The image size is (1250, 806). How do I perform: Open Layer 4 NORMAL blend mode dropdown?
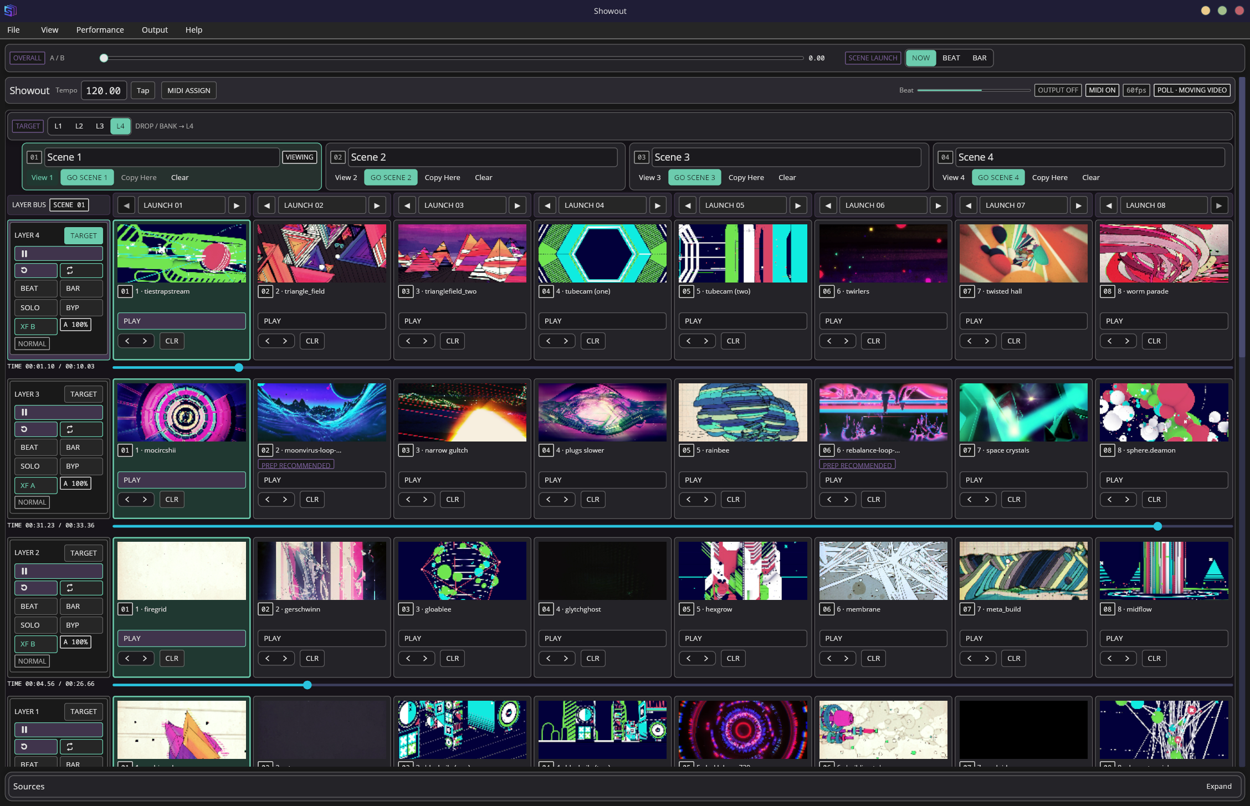[32, 344]
